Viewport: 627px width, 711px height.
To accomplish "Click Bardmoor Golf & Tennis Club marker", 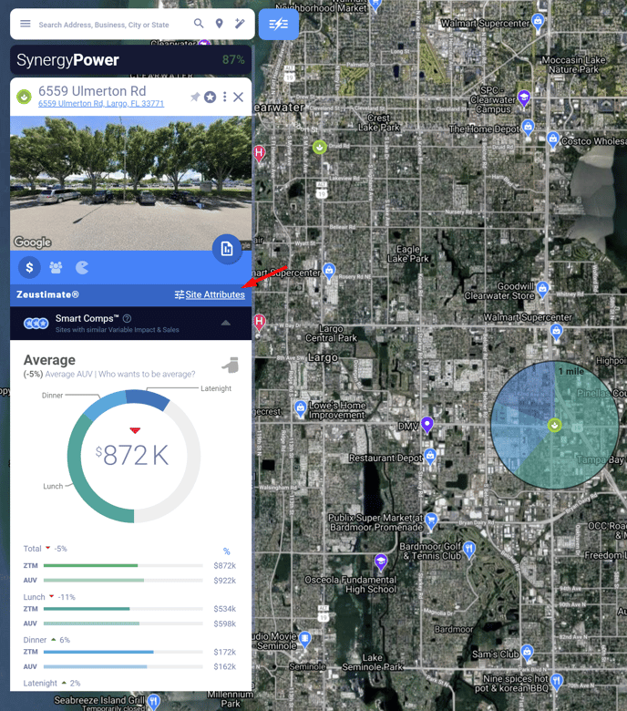I will 469,549.
